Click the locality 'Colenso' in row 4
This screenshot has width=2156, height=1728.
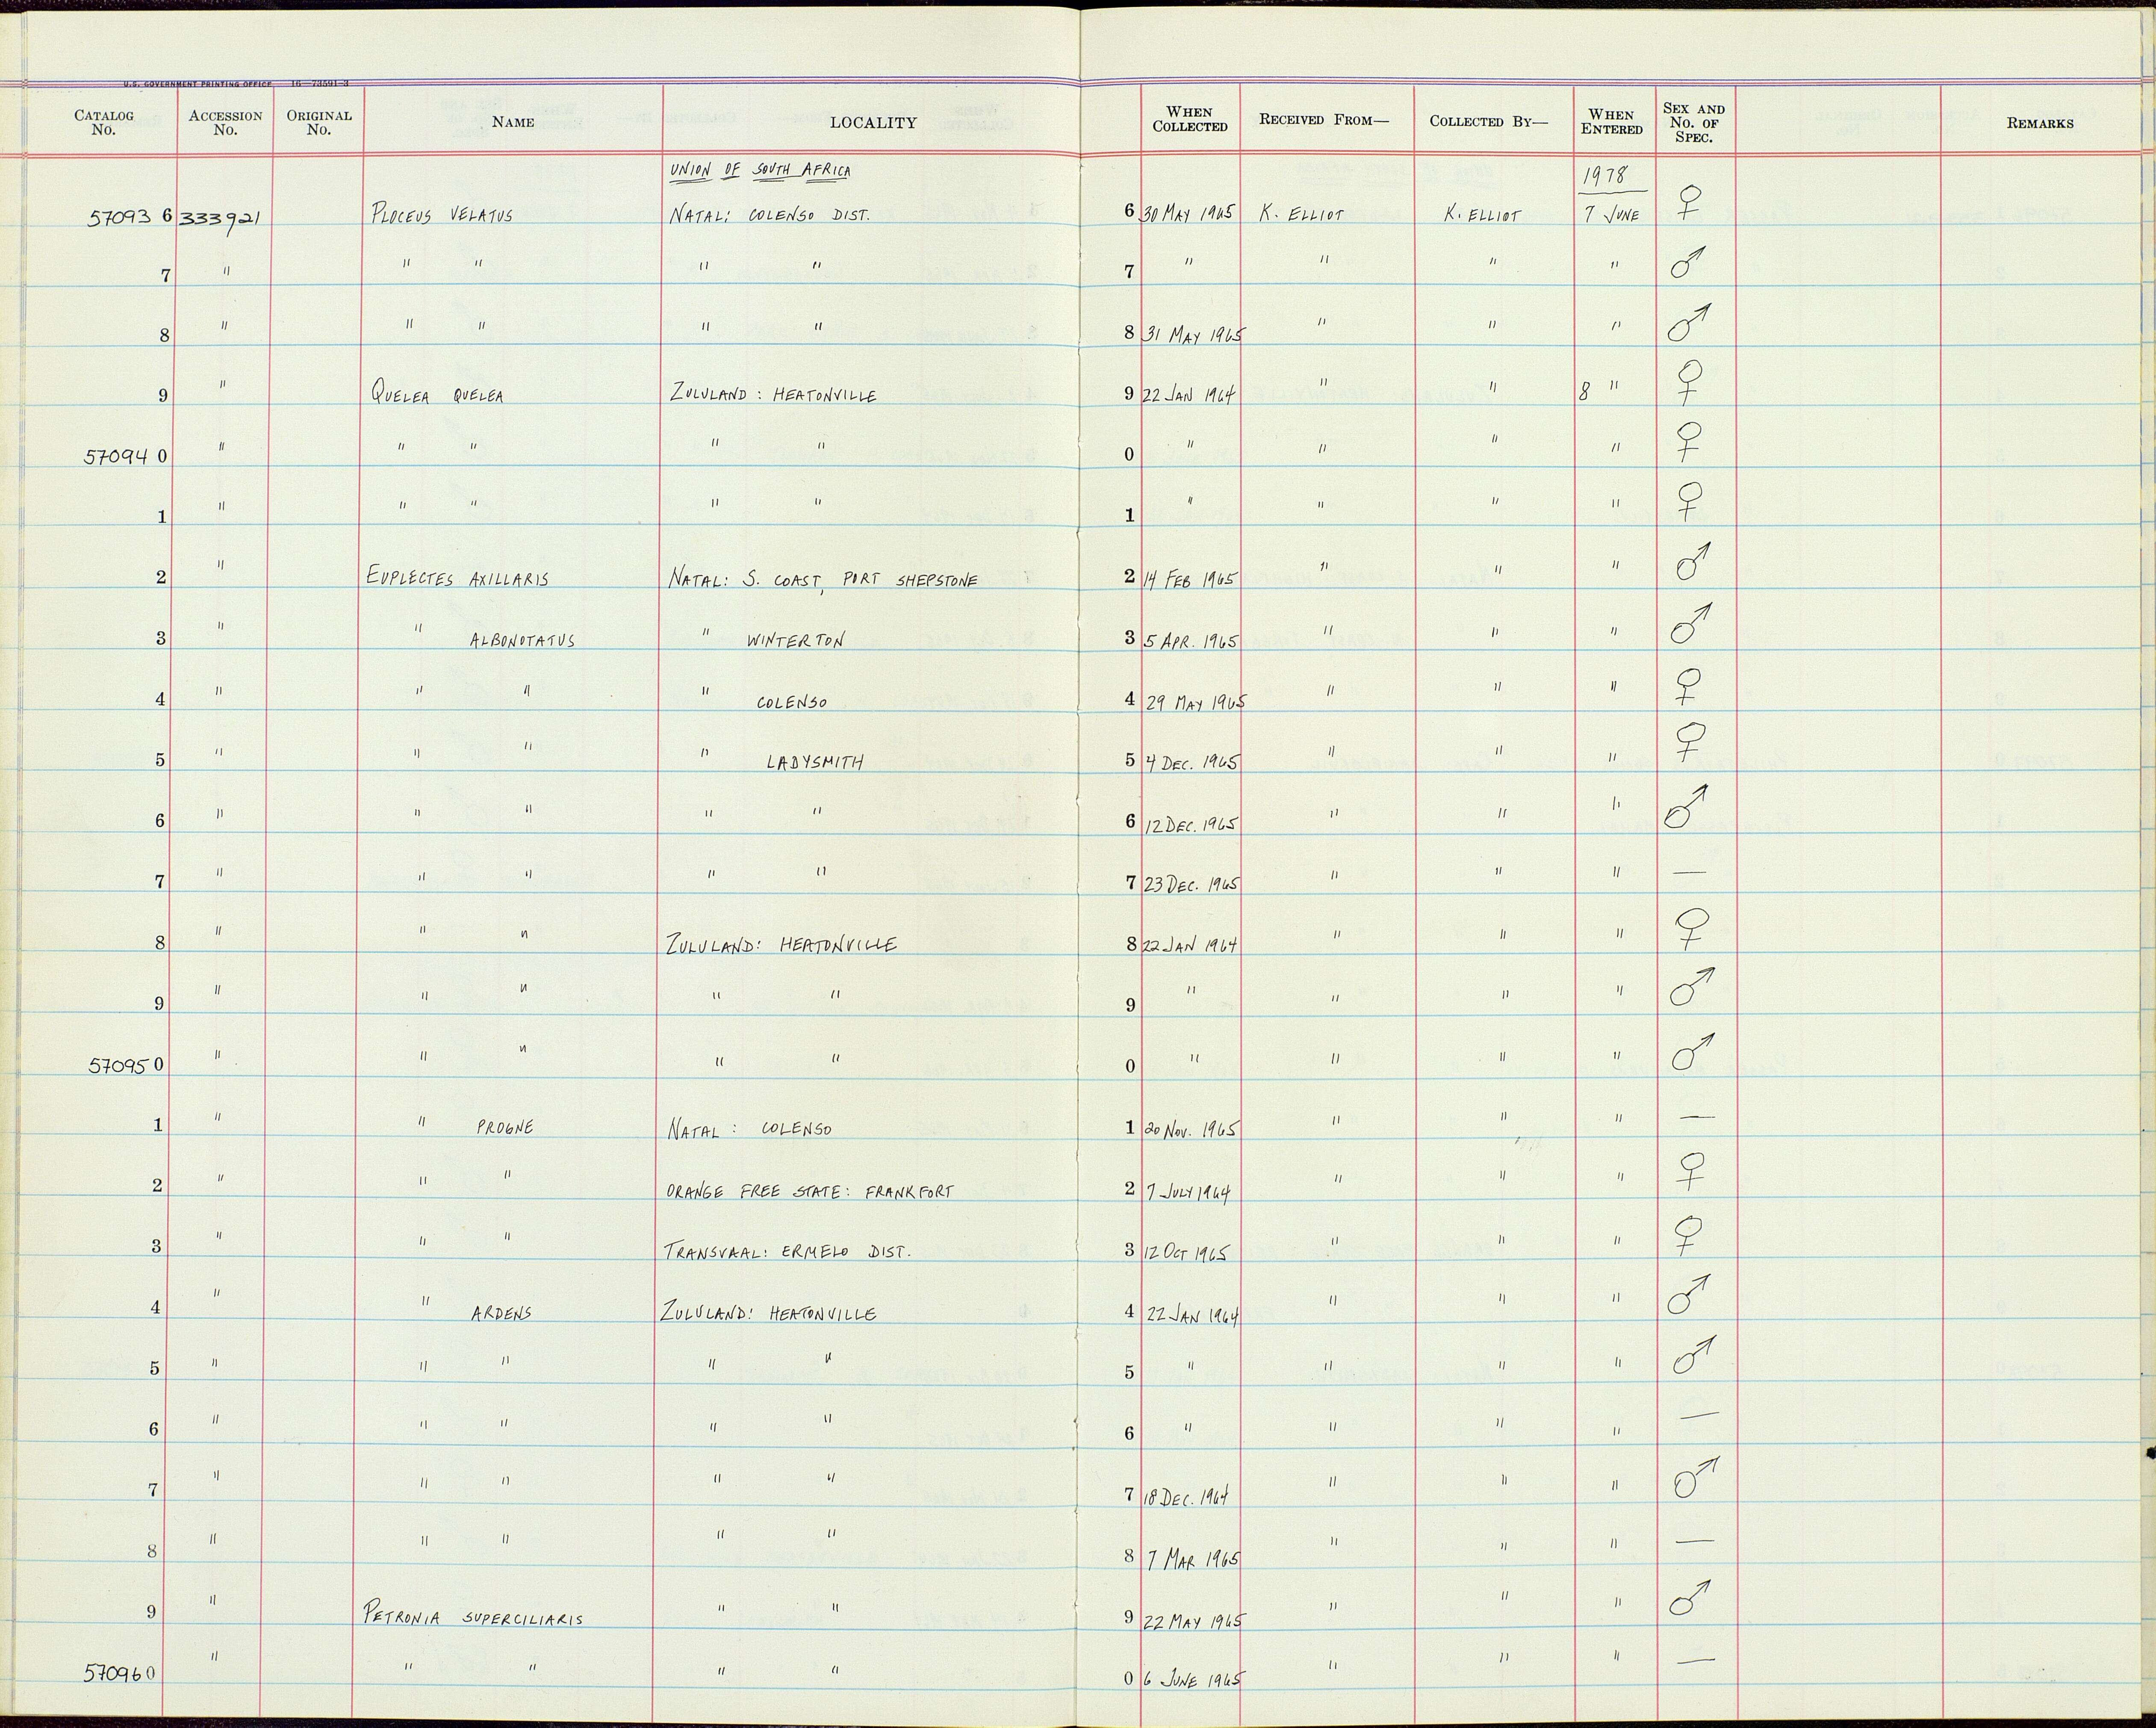coord(792,702)
